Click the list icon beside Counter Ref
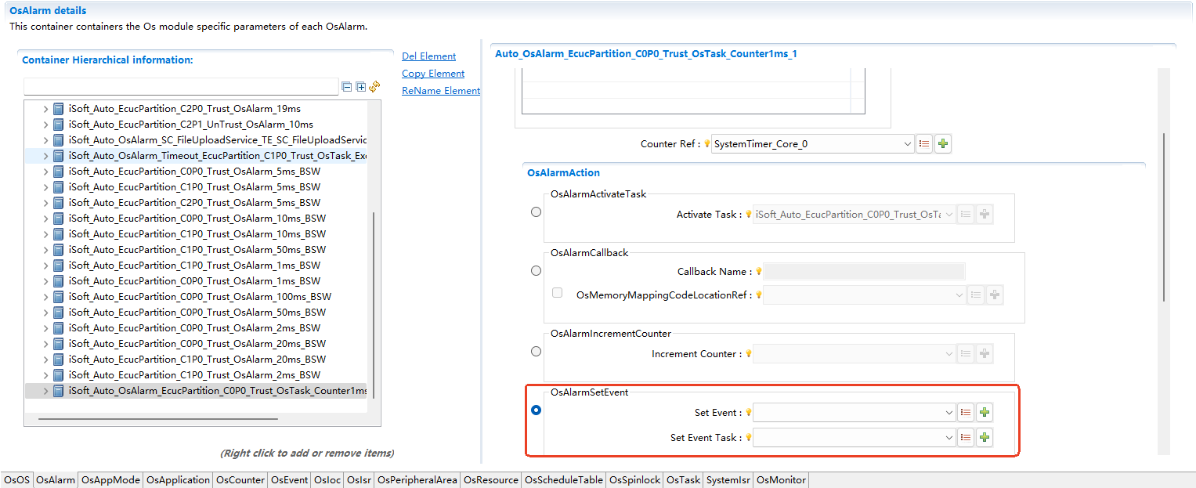Viewport: 1196px width, 488px height. coord(924,144)
